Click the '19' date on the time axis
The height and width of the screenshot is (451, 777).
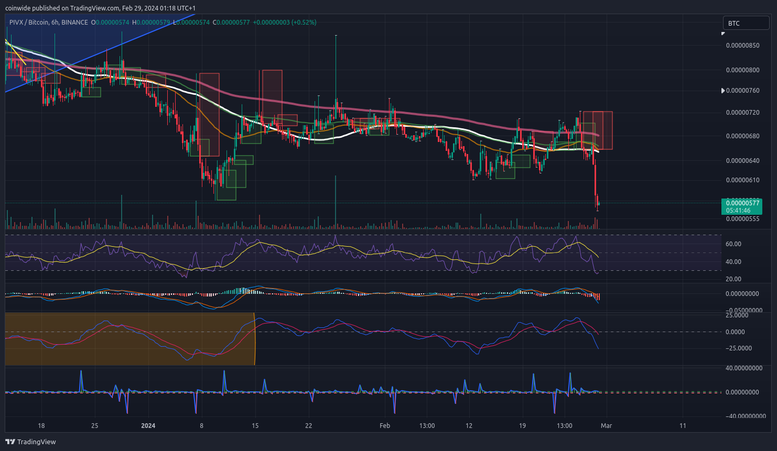(522, 426)
